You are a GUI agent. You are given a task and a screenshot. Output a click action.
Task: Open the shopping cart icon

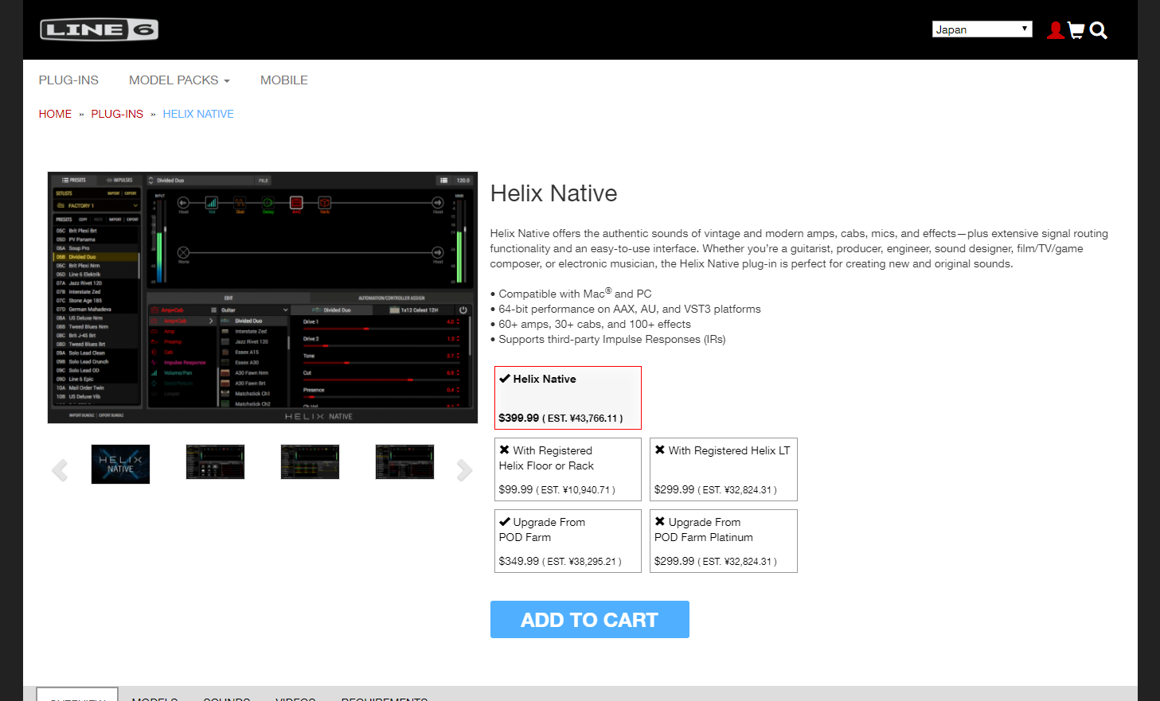click(x=1076, y=30)
